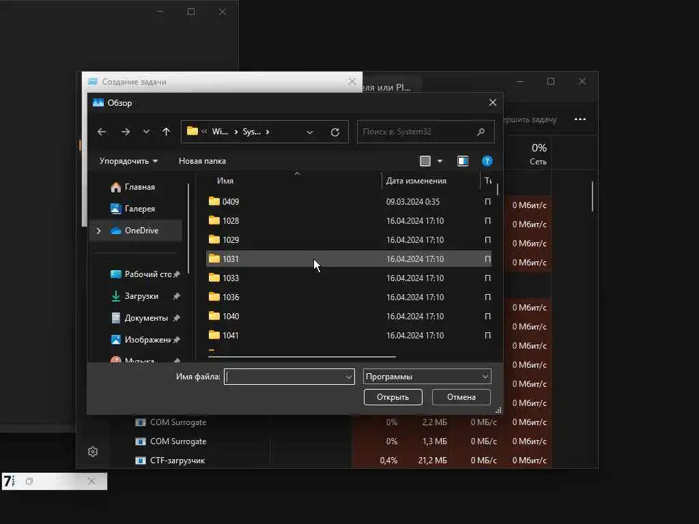Click the Wi... breadcrumb segment
This screenshot has width=699, height=524.
220,132
